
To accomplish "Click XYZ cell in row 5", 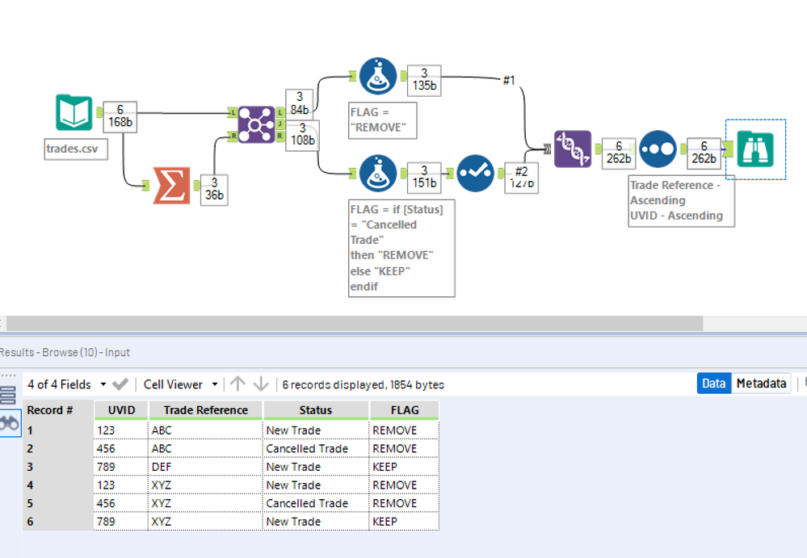I will (x=206, y=503).
